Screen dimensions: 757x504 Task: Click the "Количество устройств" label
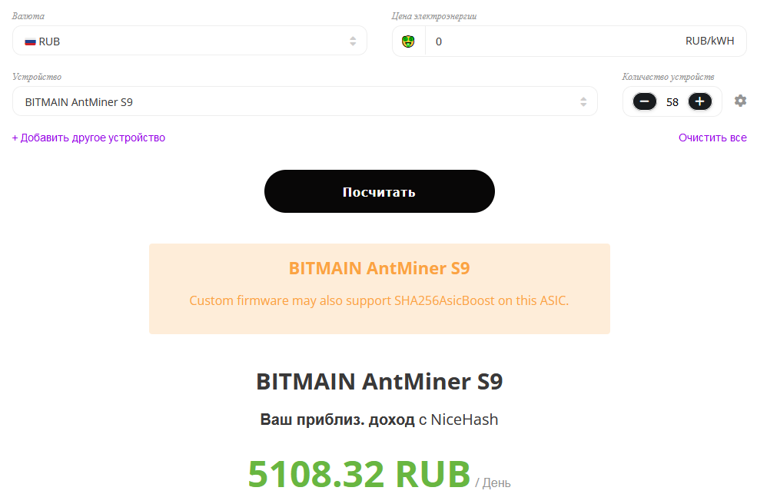pos(668,77)
